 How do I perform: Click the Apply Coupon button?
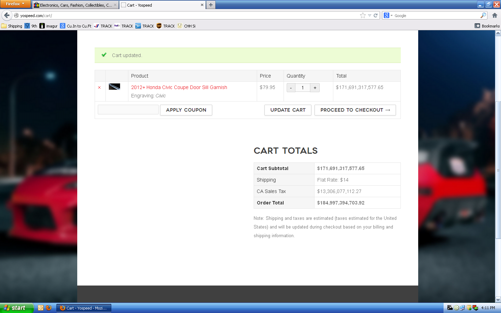coord(186,110)
